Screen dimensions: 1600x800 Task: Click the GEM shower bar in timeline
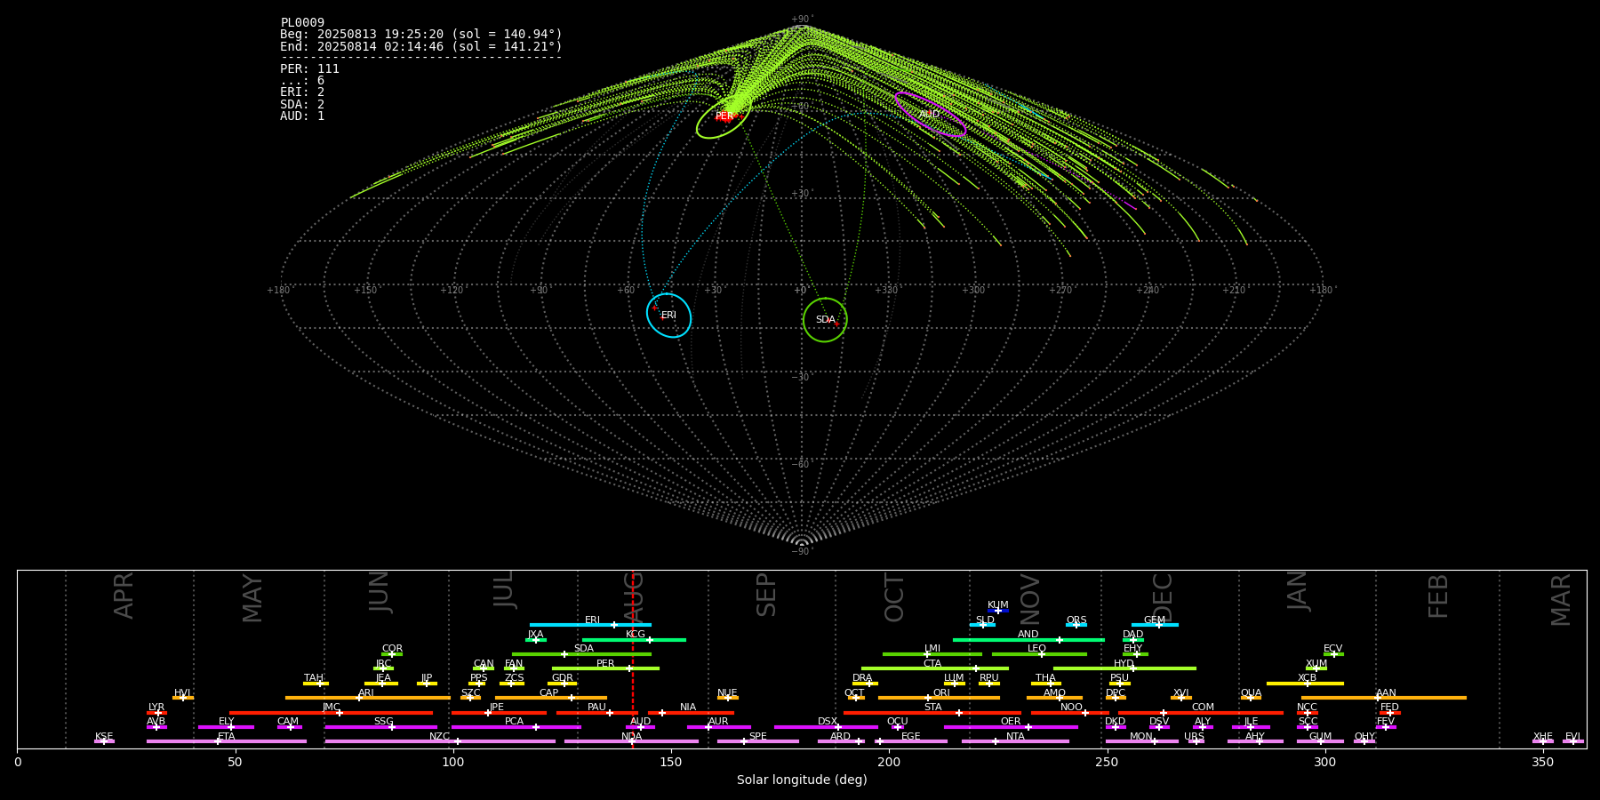pos(1155,625)
